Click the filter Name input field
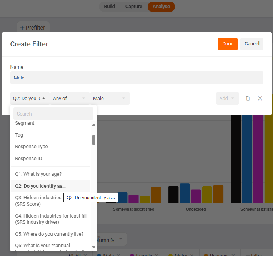273x256 pixels. (x=136, y=78)
